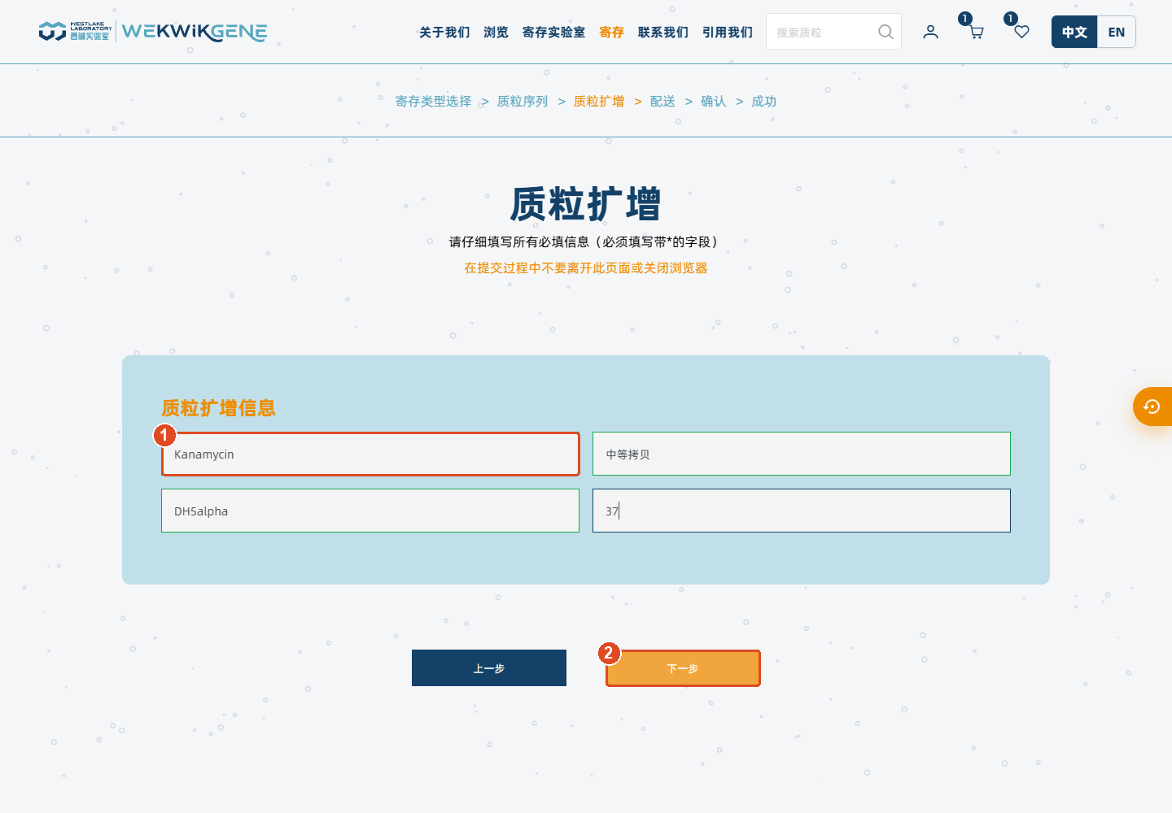The width and height of the screenshot is (1172, 813).
Task: Open 联系我们 menu item
Action: pos(663,32)
